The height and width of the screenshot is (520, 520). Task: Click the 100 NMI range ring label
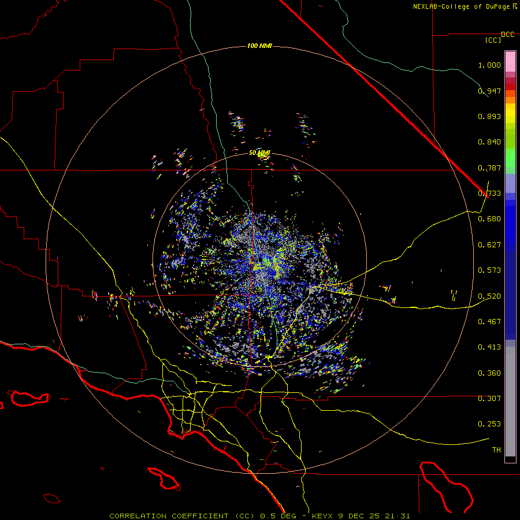(x=259, y=46)
